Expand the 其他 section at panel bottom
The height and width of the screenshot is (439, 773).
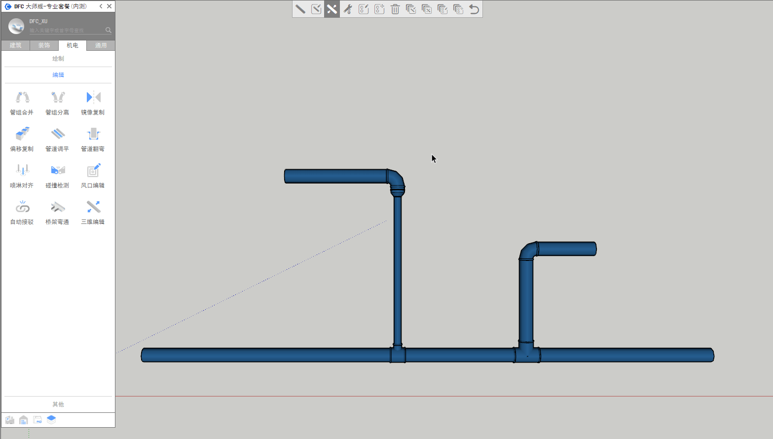[x=58, y=404]
